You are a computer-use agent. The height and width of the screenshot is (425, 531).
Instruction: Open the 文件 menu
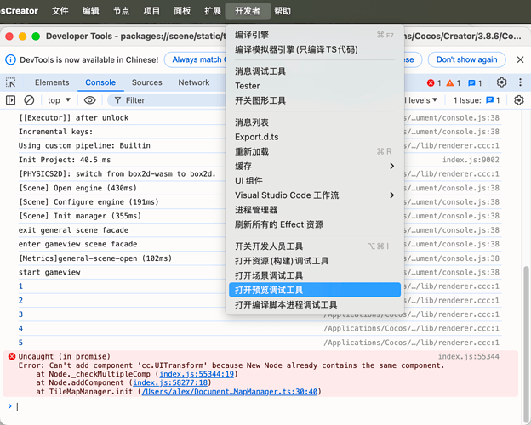[60, 11]
